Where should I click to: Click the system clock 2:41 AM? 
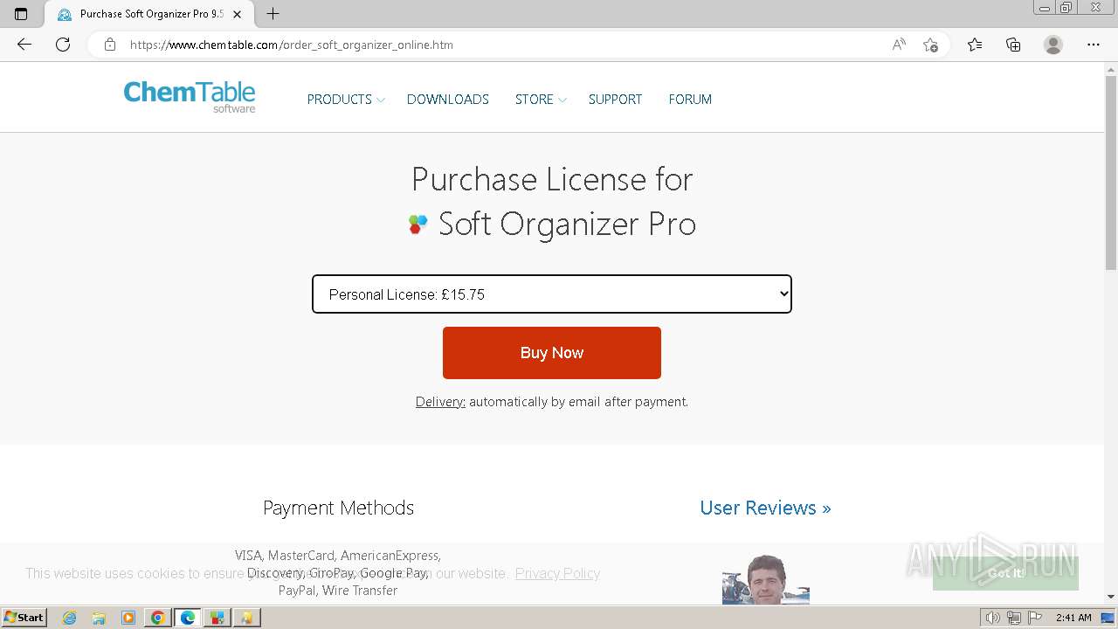[1073, 618]
